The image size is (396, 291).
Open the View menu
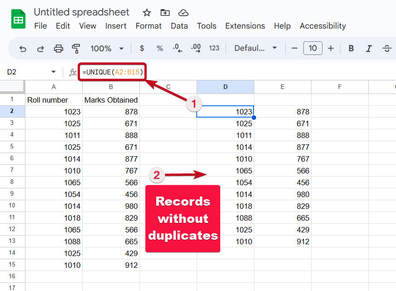(x=88, y=26)
